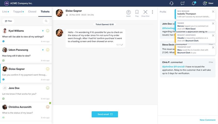Click Jane Doe JD initials avatar
The image size is (218, 124).
pos(5,88)
